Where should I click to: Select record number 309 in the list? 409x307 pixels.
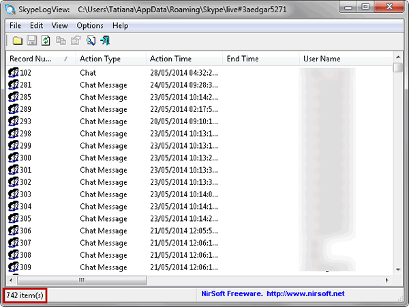click(x=26, y=267)
